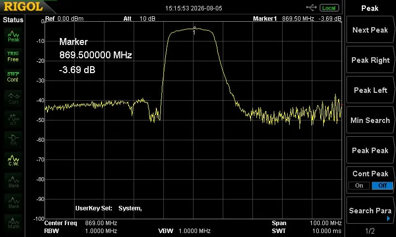Select Next Peak softkey
Image resolution: width=396 pixels, height=237 pixels.
[x=370, y=30]
